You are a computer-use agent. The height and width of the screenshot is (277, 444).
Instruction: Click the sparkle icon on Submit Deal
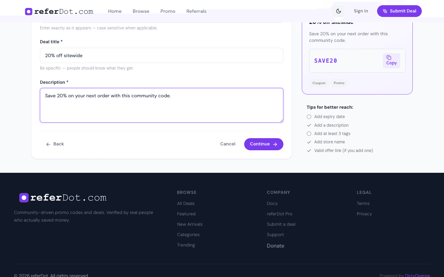point(385,11)
